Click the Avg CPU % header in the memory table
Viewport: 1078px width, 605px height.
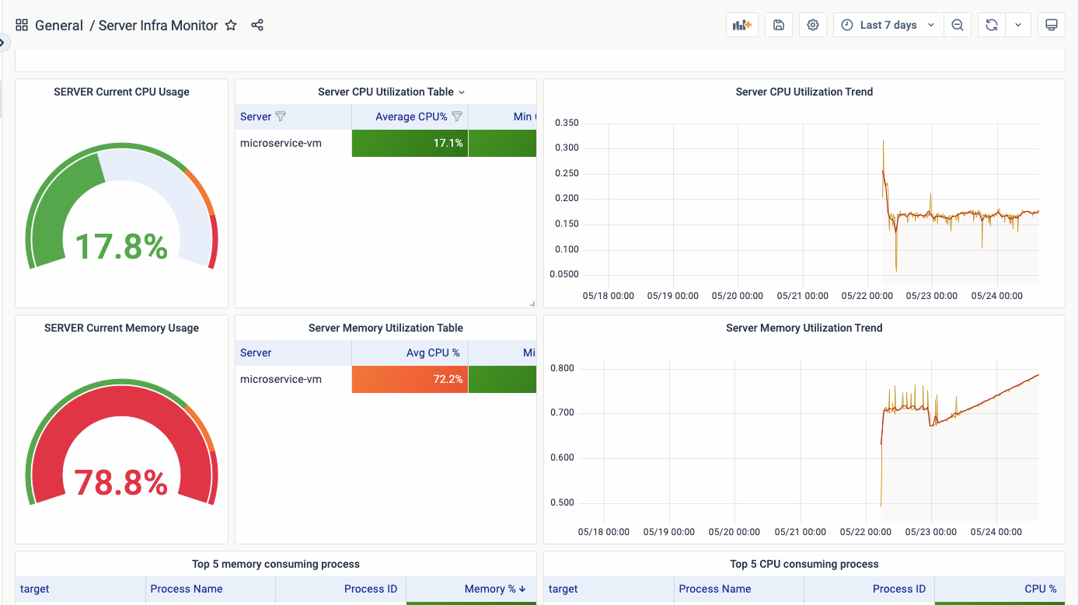433,353
